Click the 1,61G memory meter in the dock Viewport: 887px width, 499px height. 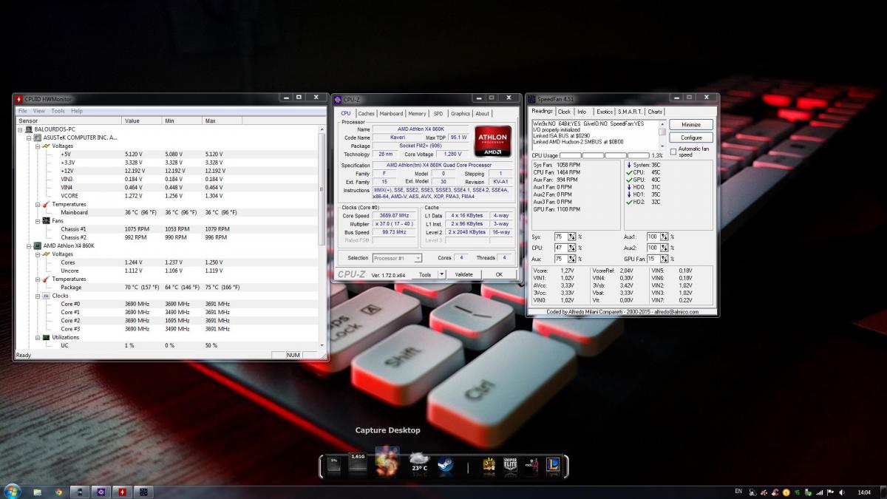coord(358,464)
